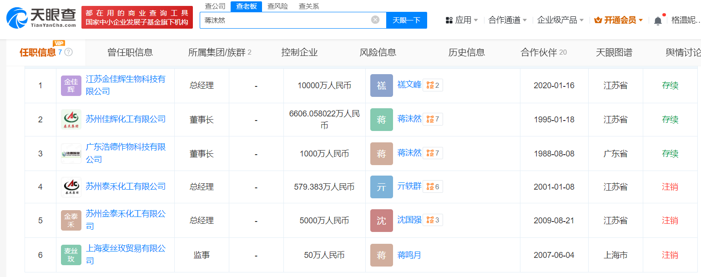Open company count badge 7 in 广东浩德 row
The image size is (701, 277).
tap(433, 153)
